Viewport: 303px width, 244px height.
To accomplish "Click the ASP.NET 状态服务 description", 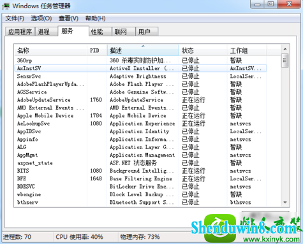I will tap(133, 163).
